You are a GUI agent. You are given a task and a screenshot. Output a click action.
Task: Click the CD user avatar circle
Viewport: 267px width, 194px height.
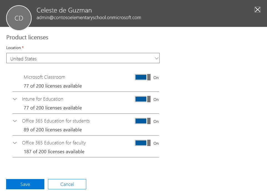click(19, 18)
